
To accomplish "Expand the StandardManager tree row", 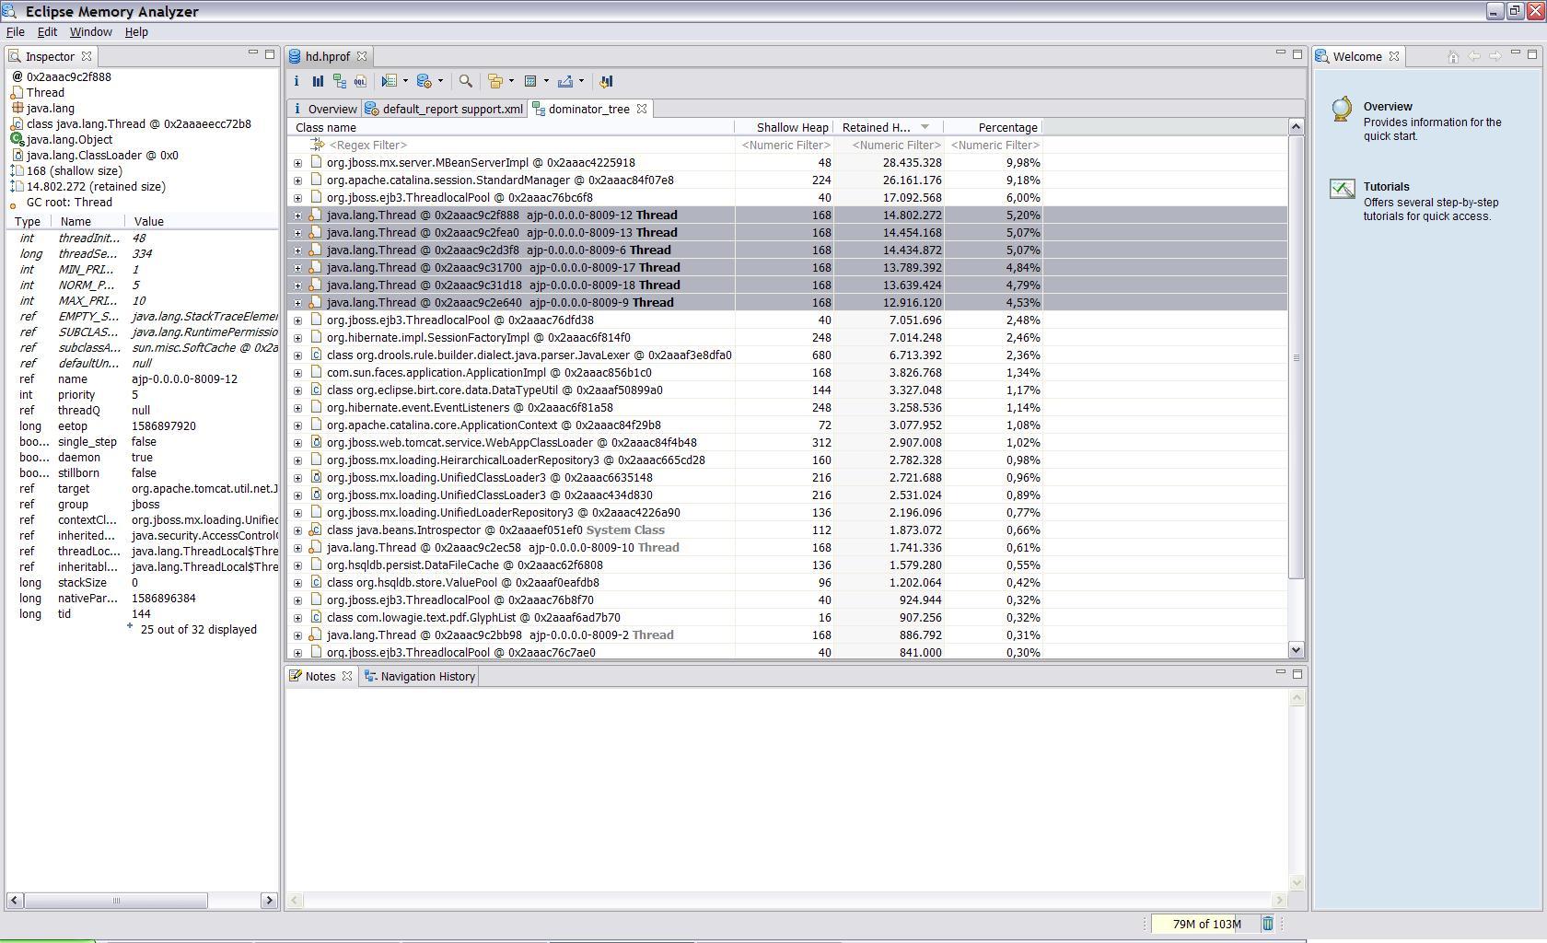I will 297,180.
